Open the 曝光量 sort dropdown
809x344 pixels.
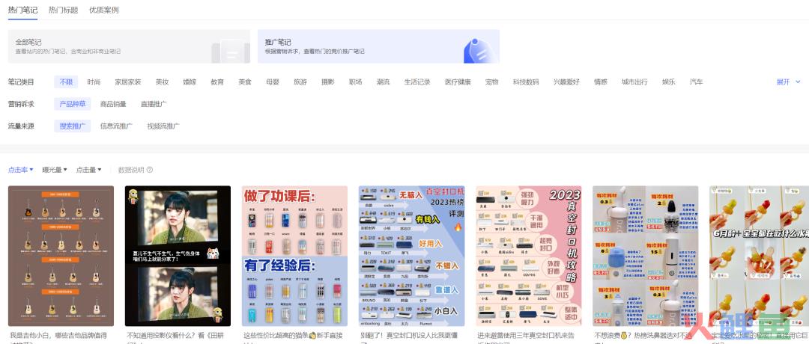click(x=55, y=171)
